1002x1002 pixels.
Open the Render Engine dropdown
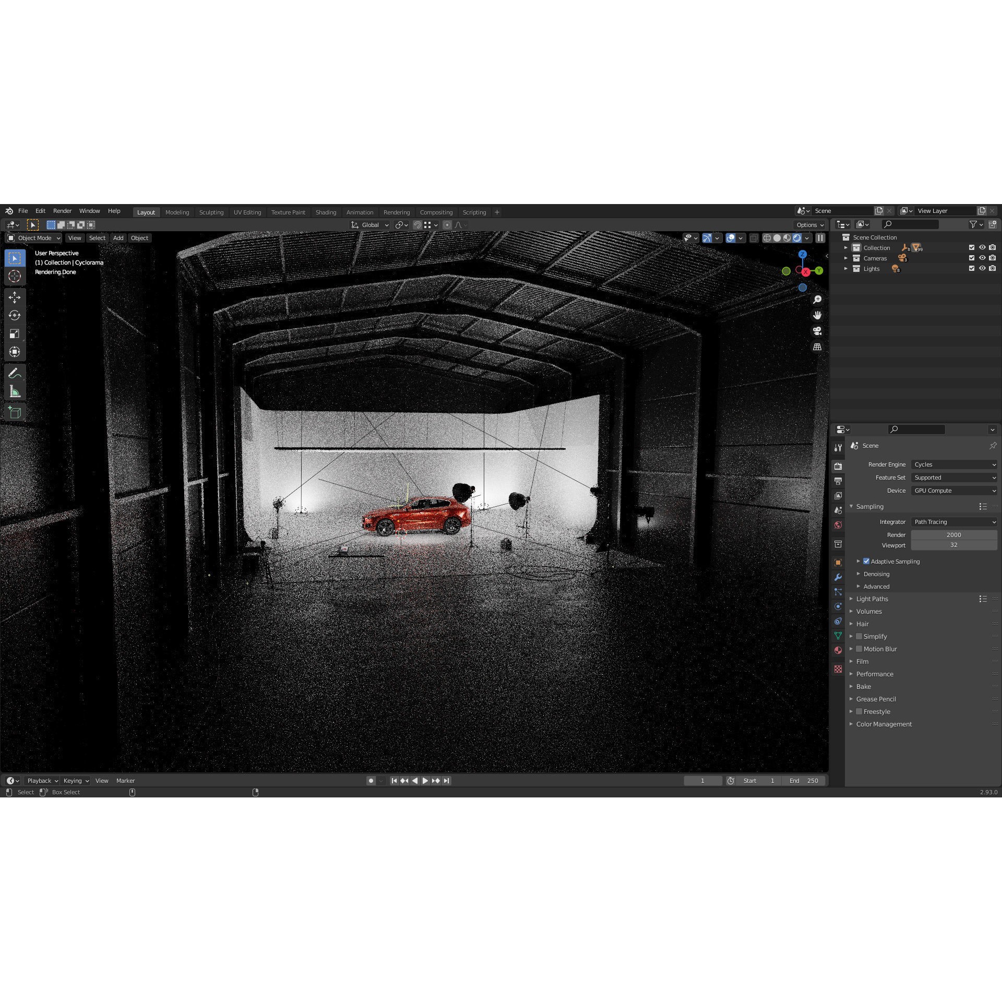click(954, 464)
